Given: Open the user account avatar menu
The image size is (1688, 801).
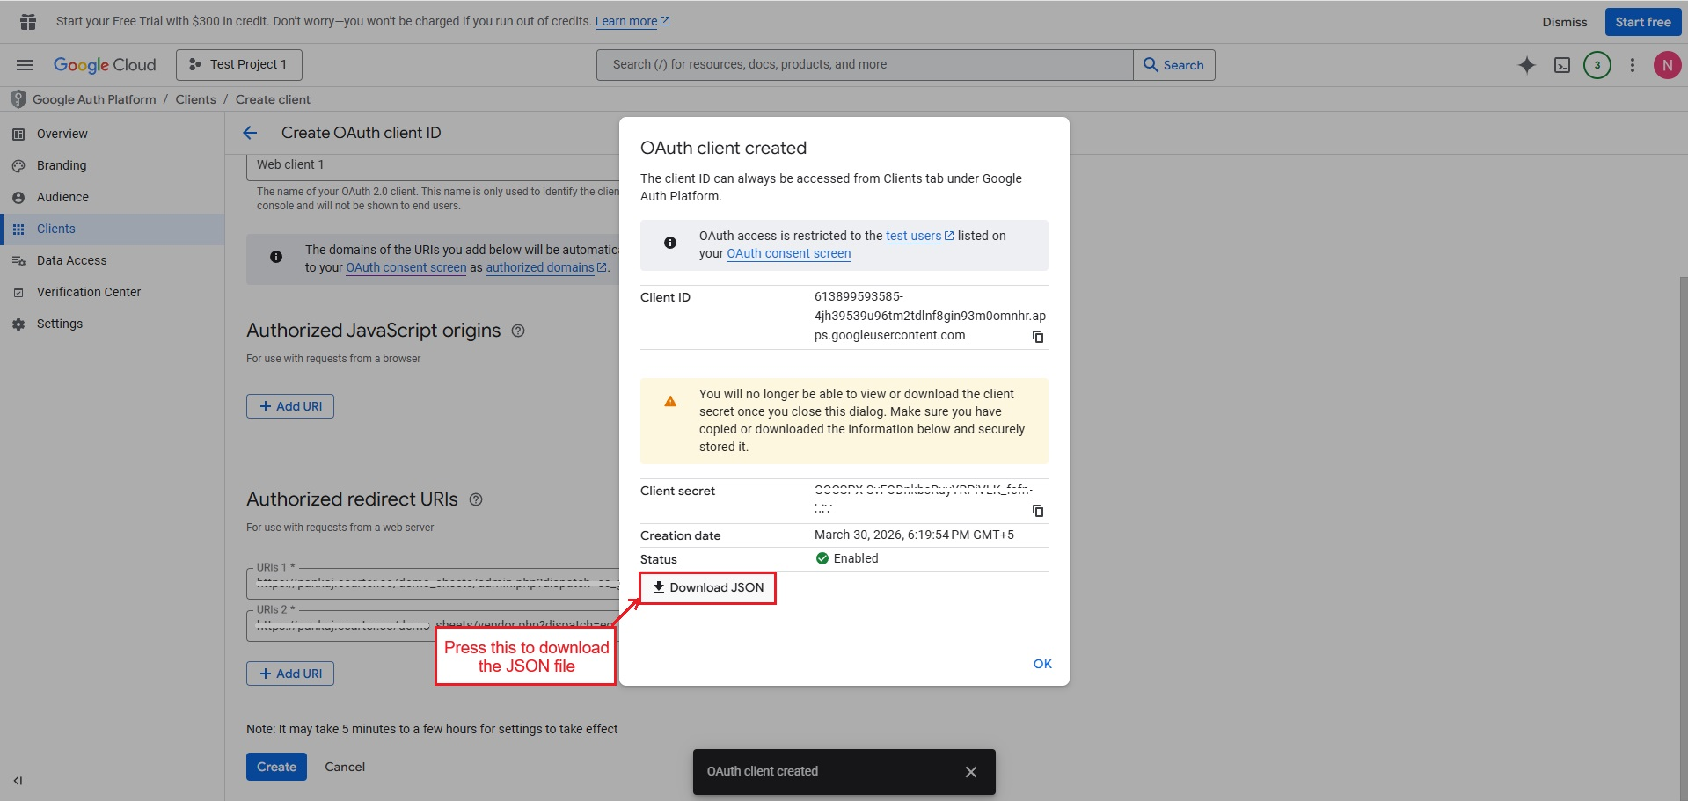Looking at the screenshot, I should (1667, 65).
